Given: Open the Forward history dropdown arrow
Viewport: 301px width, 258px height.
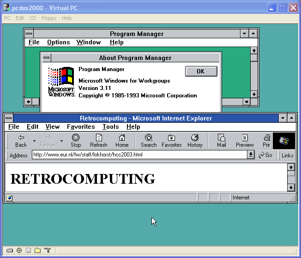Looking at the screenshot, I should 61,141.
